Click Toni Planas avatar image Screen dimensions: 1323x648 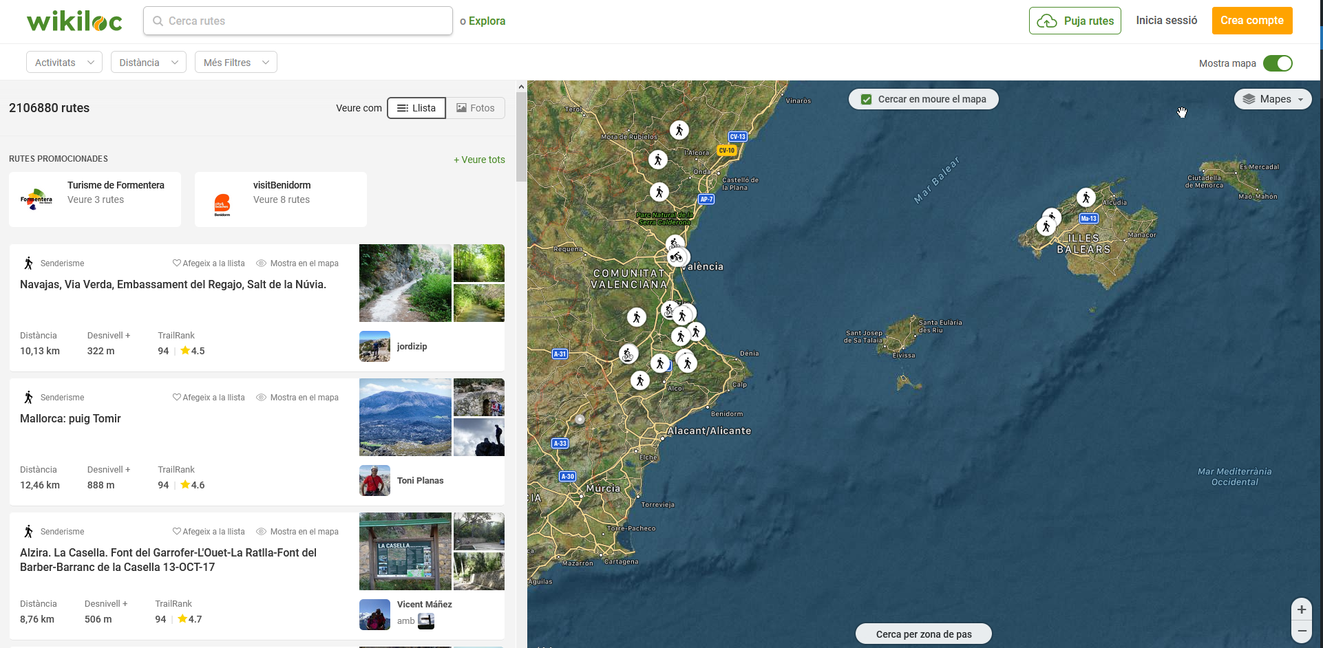point(374,480)
